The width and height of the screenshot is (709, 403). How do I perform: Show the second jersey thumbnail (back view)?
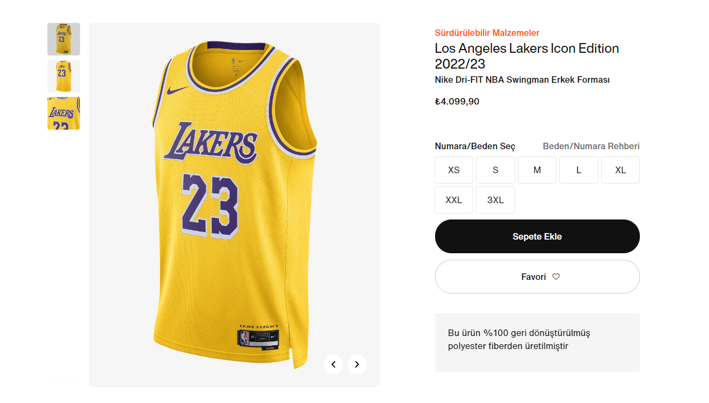tap(64, 76)
